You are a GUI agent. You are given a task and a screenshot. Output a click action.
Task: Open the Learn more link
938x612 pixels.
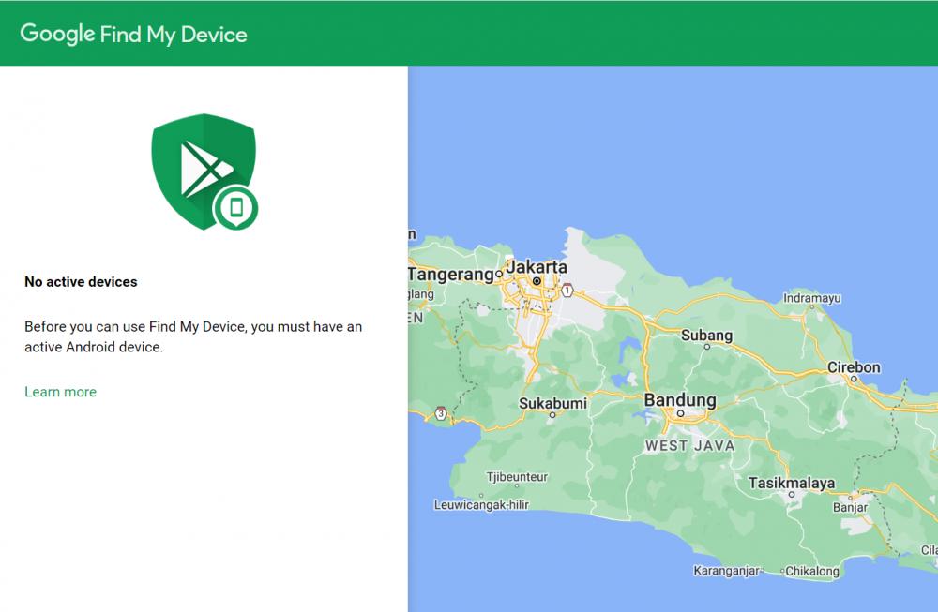pos(60,392)
